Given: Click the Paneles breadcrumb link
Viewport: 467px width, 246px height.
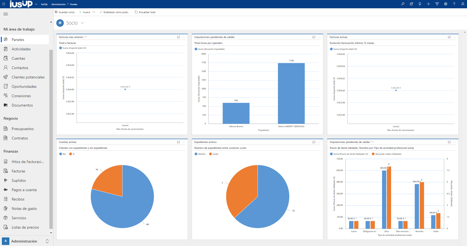Looking at the screenshot, I should pos(74,4).
